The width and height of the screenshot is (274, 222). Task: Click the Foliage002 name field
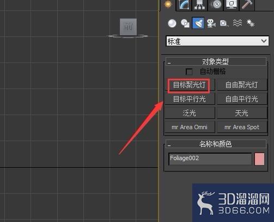(210, 159)
